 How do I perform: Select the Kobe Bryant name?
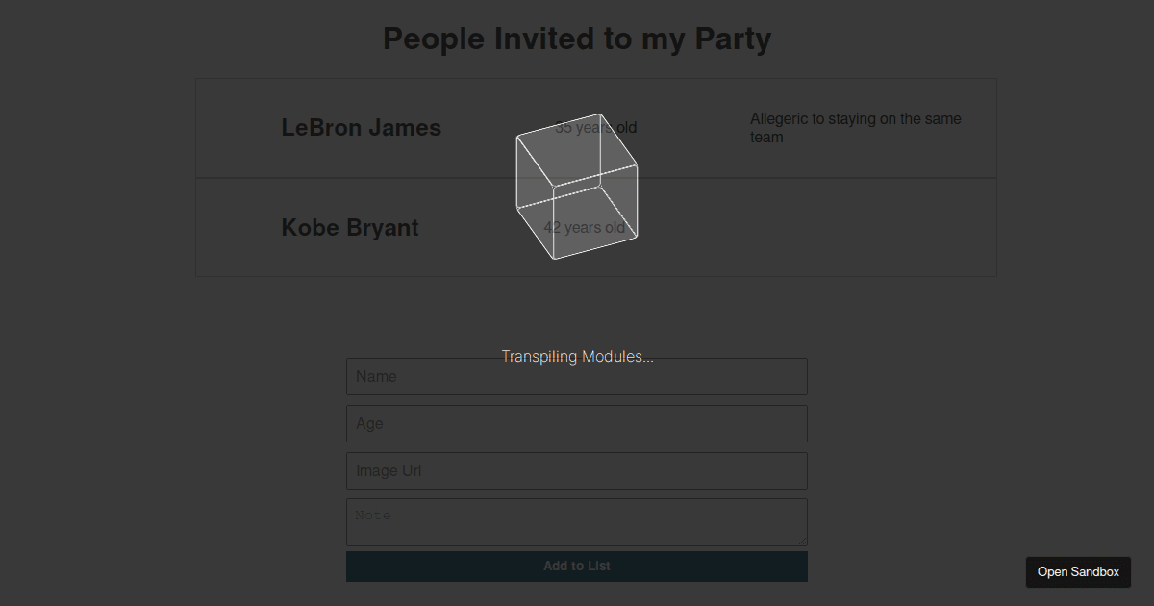tap(350, 228)
